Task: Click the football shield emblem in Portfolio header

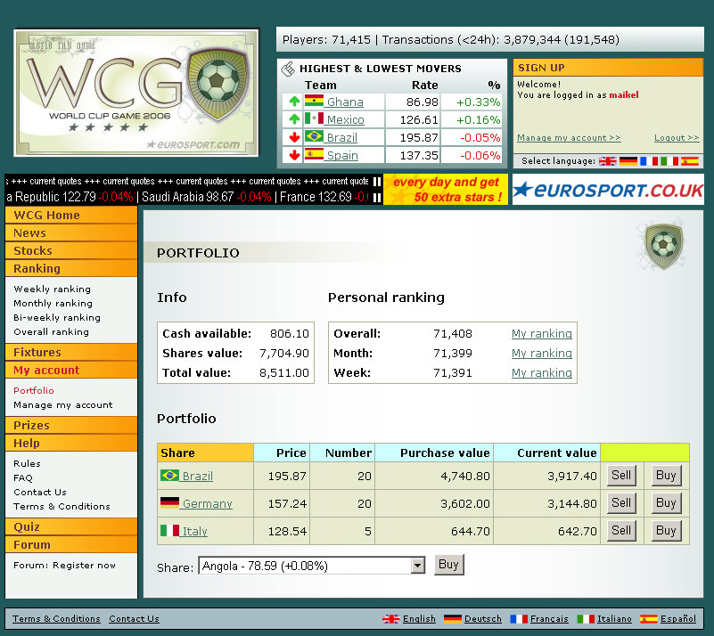Action: pos(663,246)
